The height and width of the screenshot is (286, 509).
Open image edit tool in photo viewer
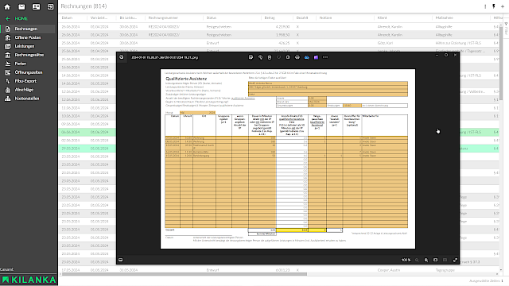coord(251,57)
